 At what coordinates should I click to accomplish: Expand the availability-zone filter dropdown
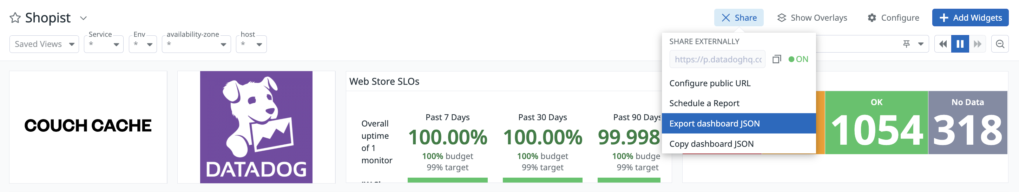[196, 44]
